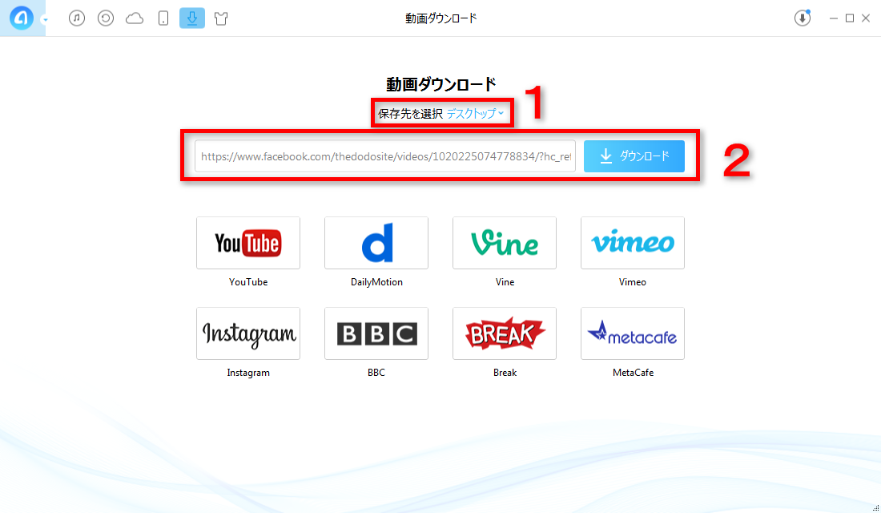Viewport: 881px width, 513px height.
Task: Open the Vimeo site thumbnail
Action: coord(633,243)
